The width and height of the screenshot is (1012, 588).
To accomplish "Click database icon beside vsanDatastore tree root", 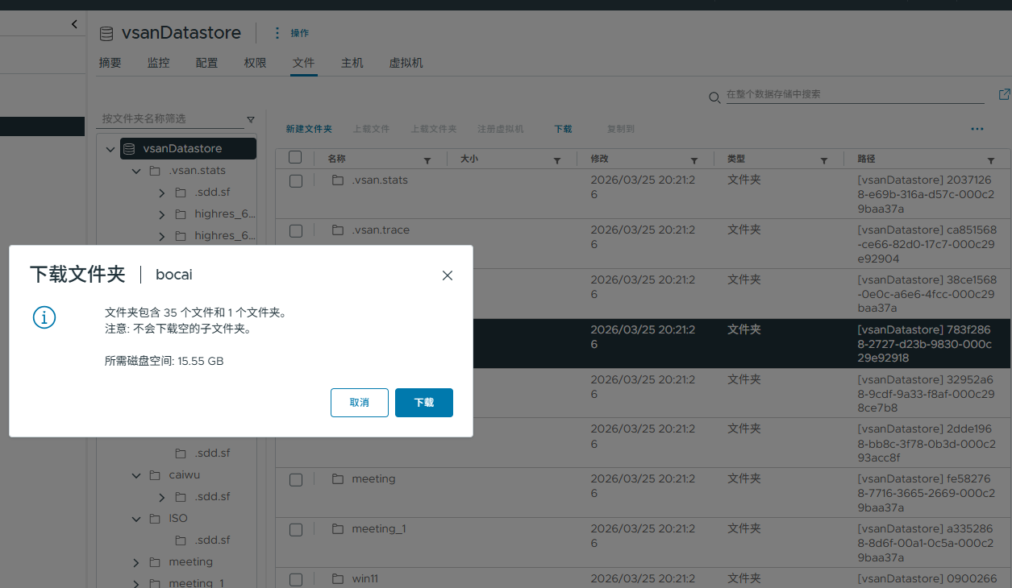I will coord(128,148).
